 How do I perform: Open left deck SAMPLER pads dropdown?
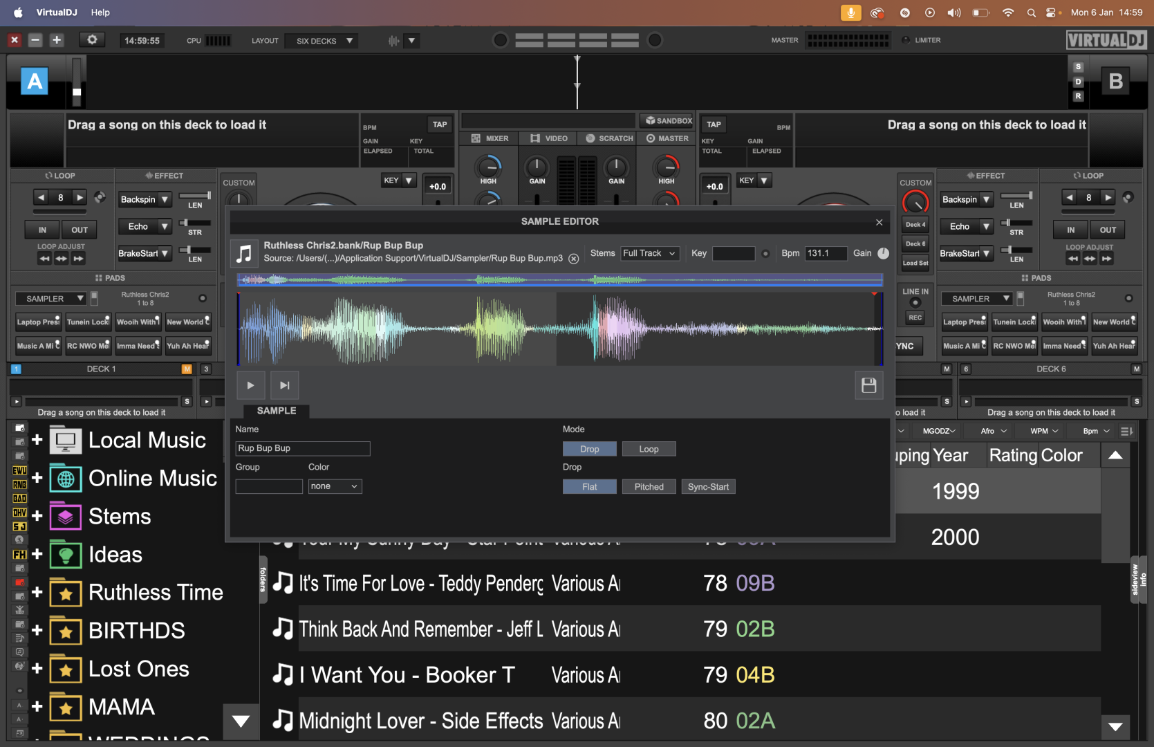point(50,299)
